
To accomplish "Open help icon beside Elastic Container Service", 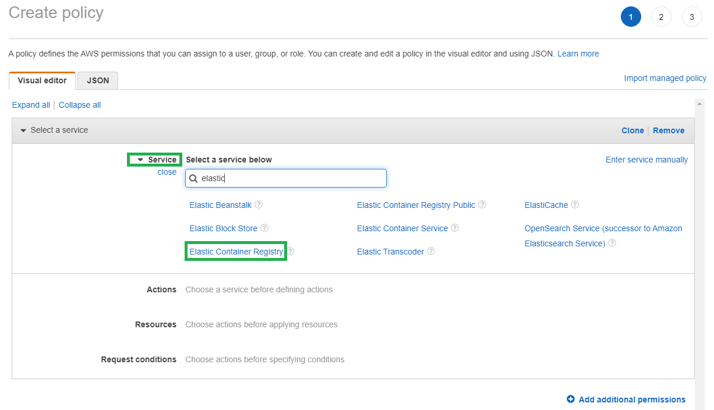I will 455,228.
